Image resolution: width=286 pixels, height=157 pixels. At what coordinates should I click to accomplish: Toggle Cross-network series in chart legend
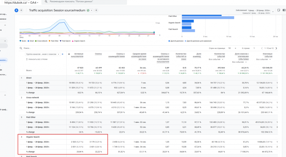42,40
